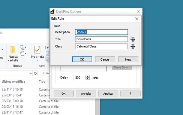Sort by Ultima modifica column

point(13,82)
